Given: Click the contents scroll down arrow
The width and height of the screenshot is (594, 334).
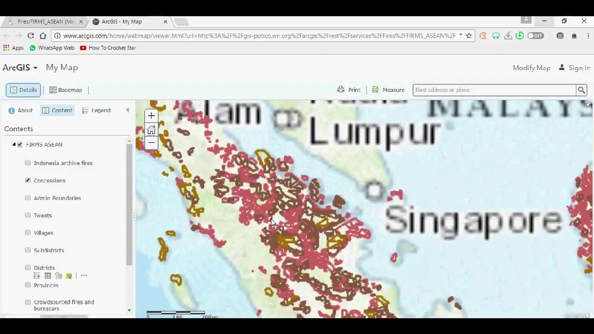Looking at the screenshot, I should point(129,310).
